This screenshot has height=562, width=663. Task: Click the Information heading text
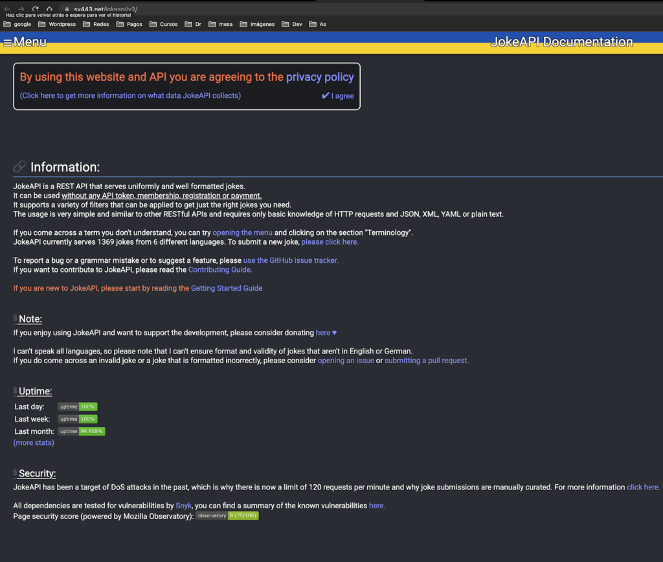coord(65,167)
